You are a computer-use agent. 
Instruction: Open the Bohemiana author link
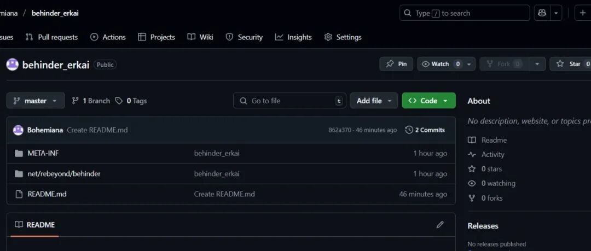click(45, 130)
